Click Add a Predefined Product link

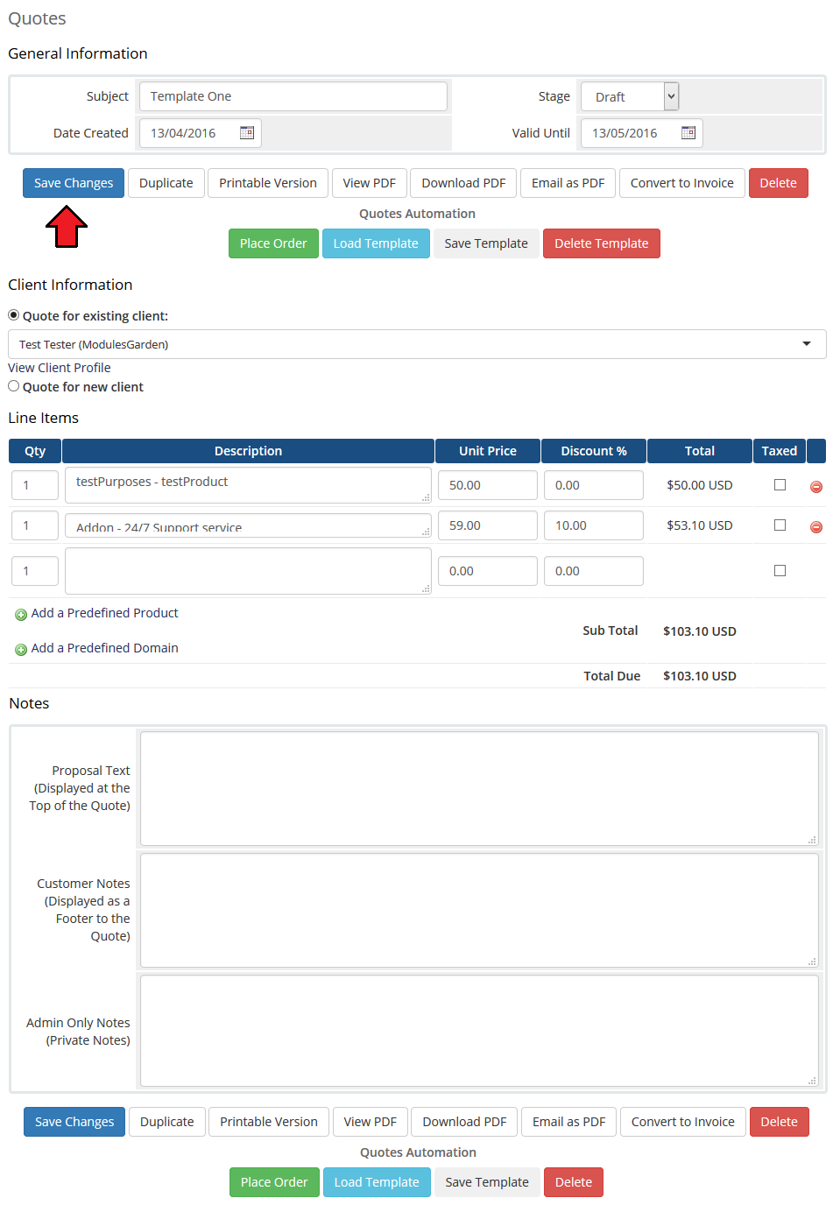coord(105,613)
